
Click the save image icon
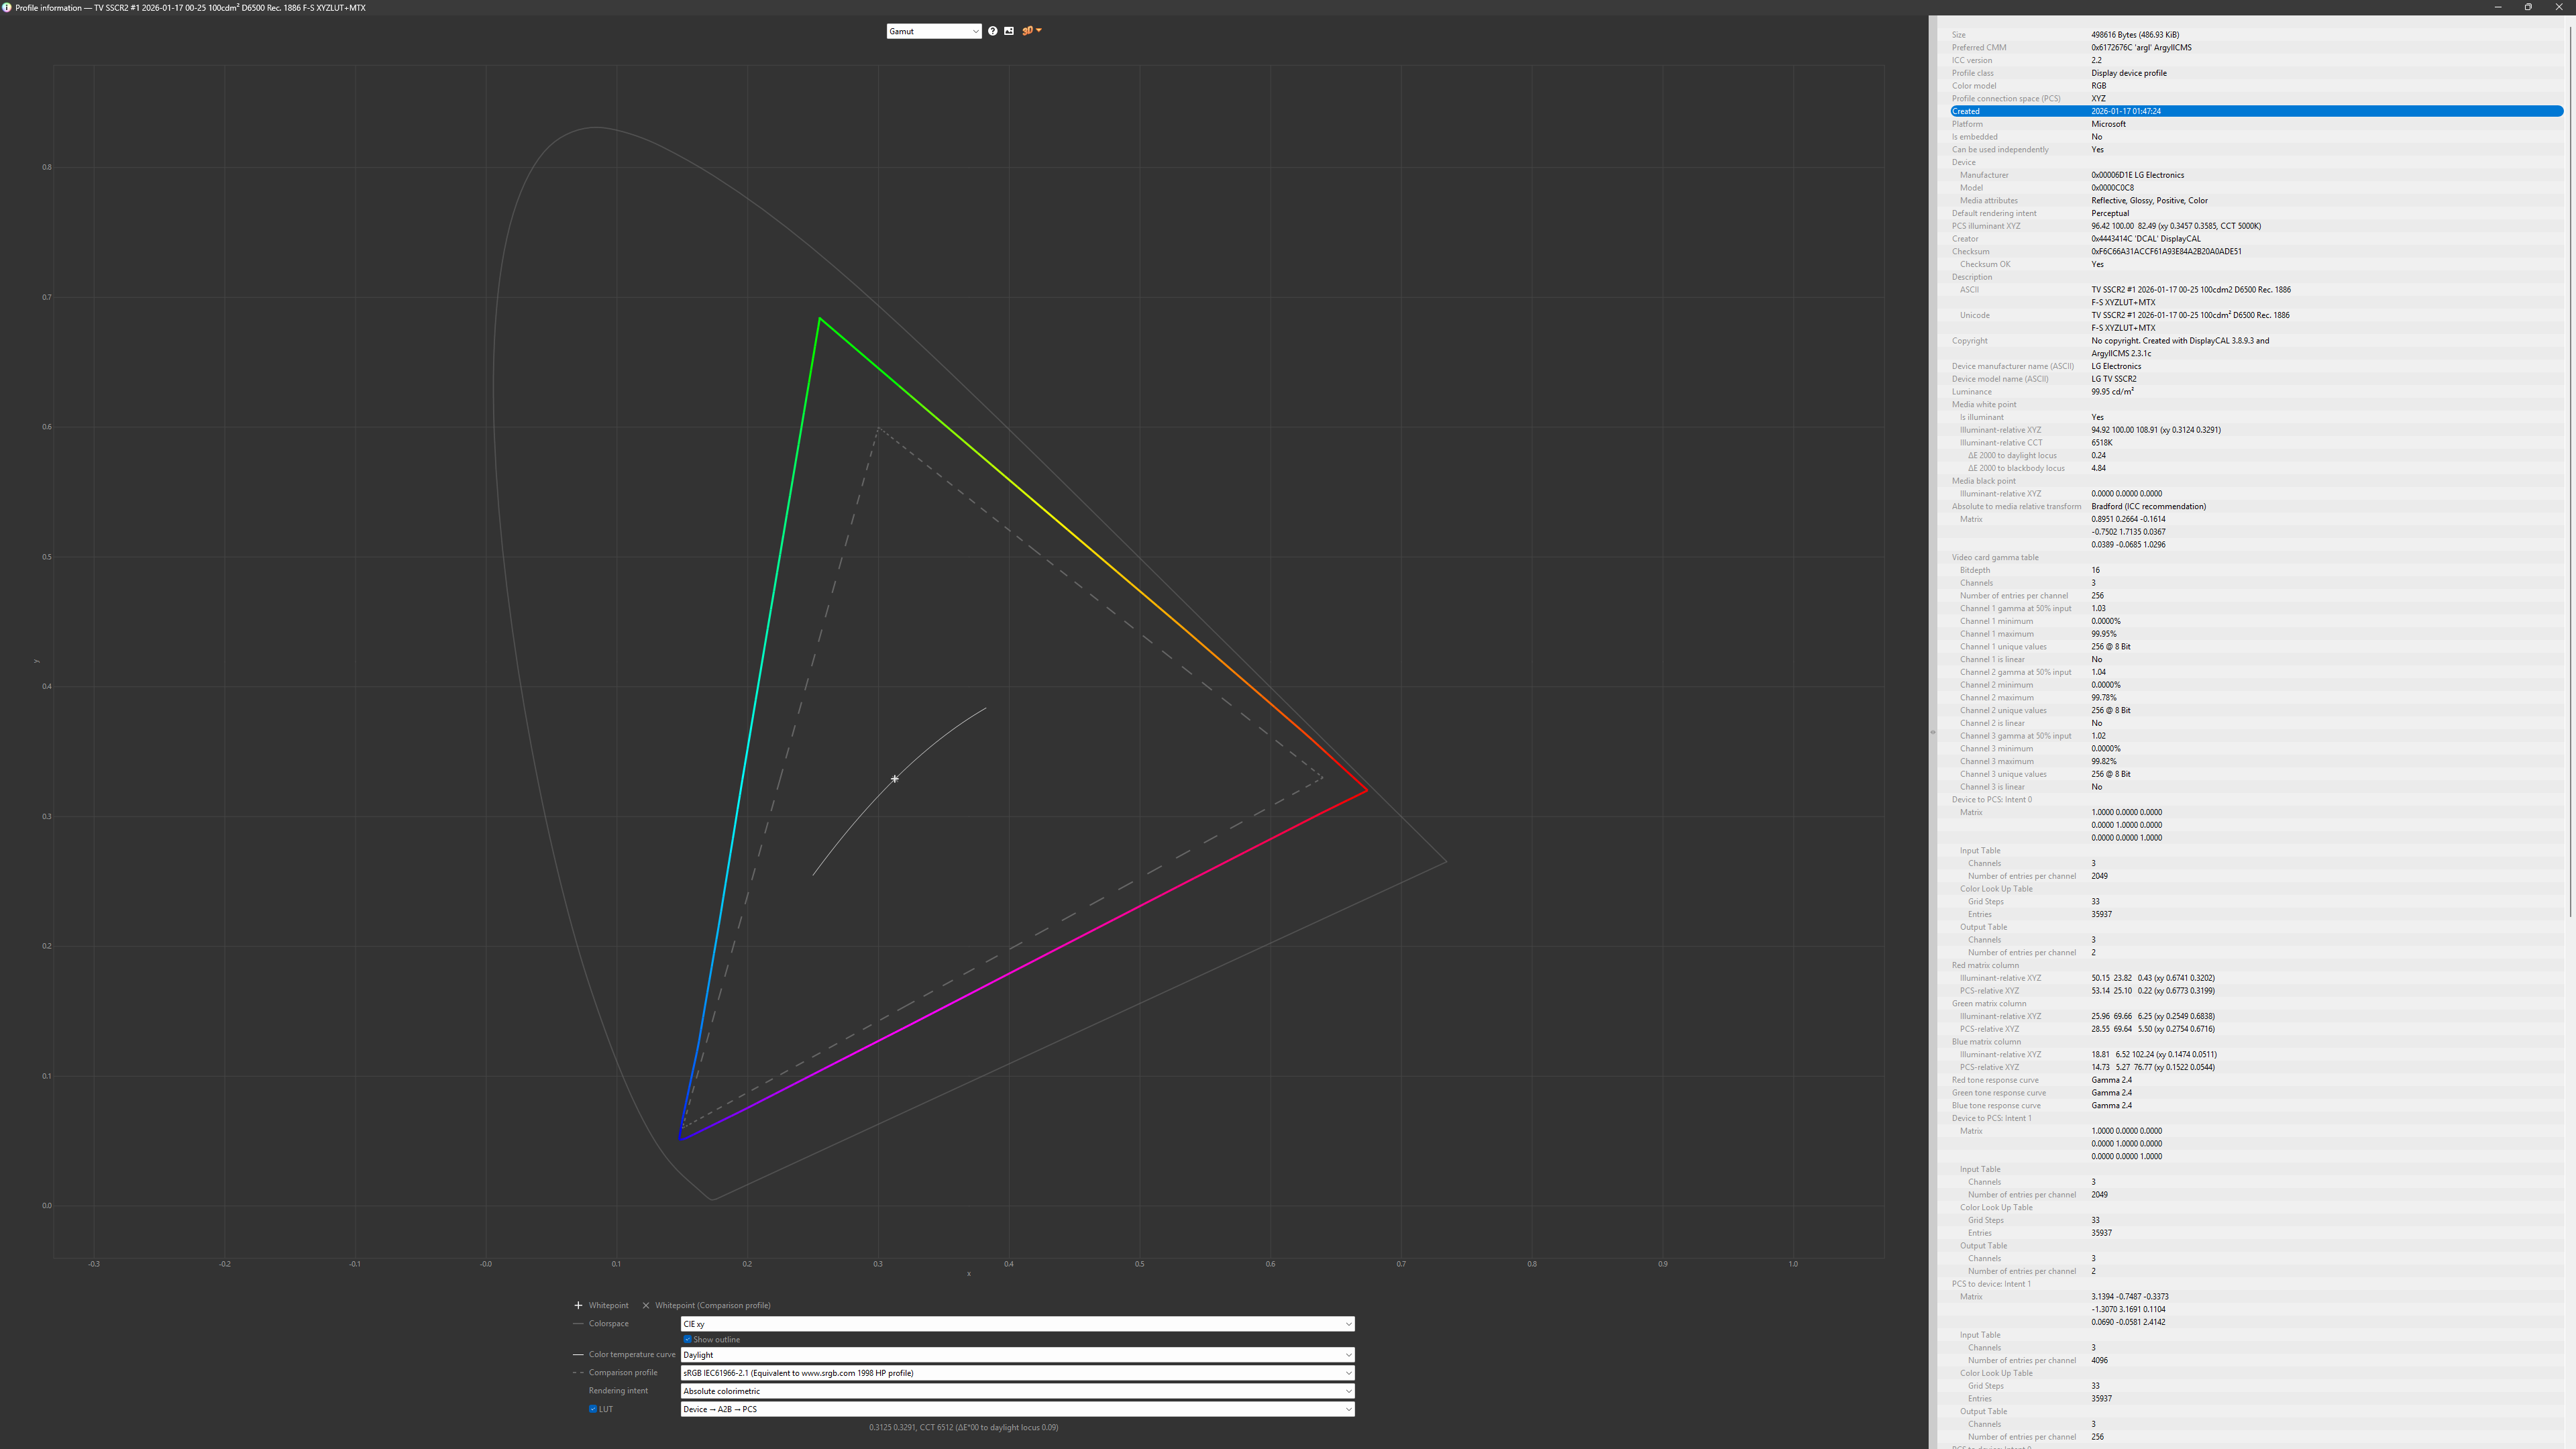tap(1009, 31)
